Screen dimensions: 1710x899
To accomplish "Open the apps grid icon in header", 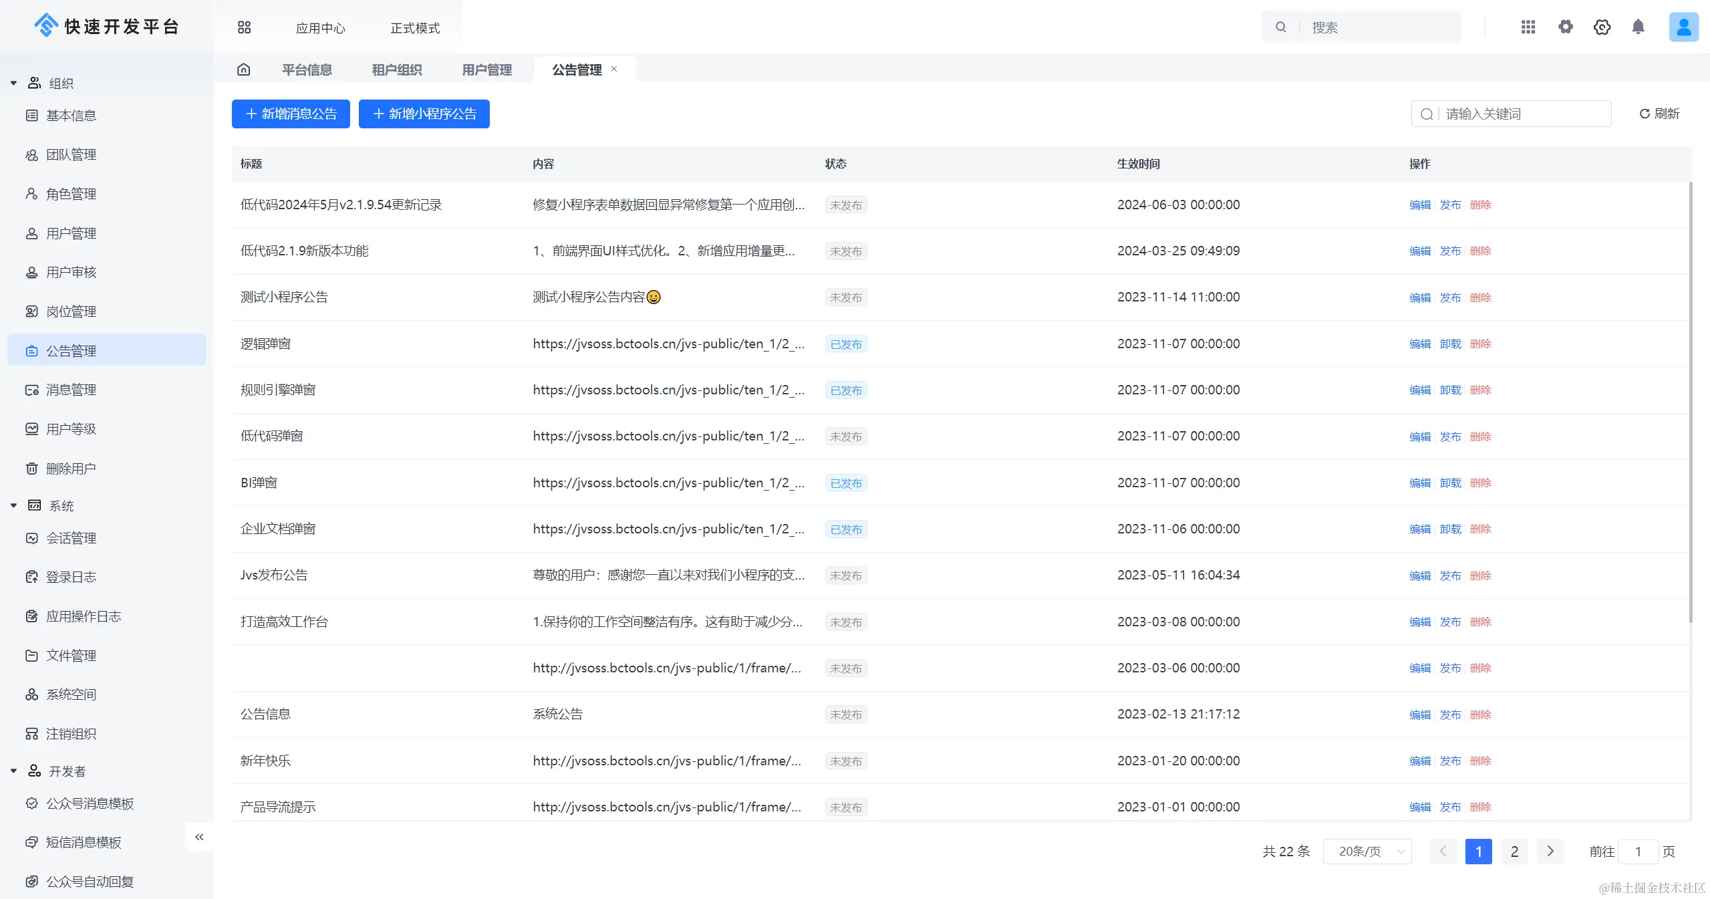I will pos(1528,27).
